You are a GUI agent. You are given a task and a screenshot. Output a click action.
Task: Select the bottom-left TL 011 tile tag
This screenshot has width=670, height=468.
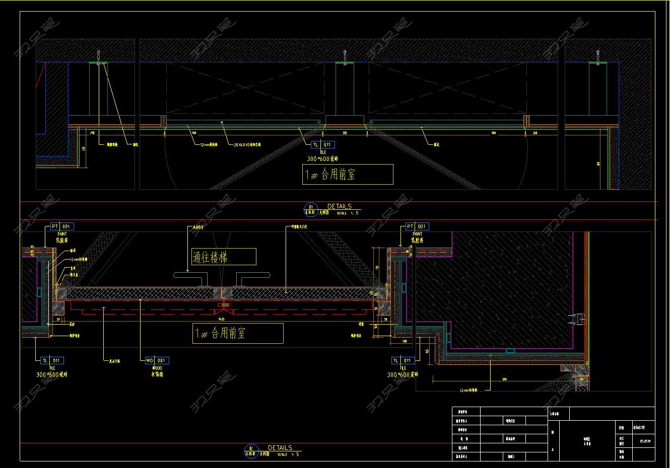pos(52,360)
